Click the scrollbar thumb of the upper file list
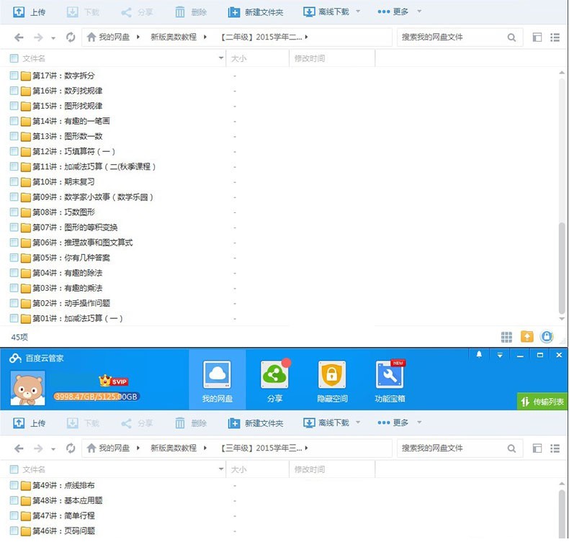The height and width of the screenshot is (555, 569). 562,269
